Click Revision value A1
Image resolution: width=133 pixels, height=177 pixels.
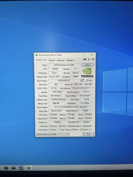[75, 69]
